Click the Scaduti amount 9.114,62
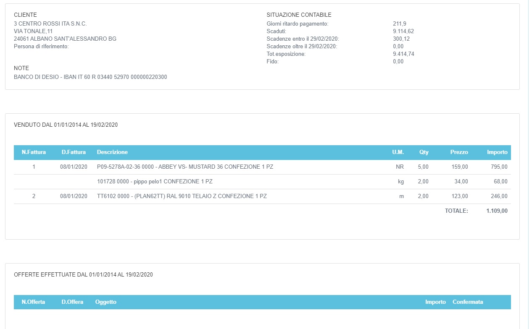The width and height of the screenshot is (532, 329). click(403, 31)
